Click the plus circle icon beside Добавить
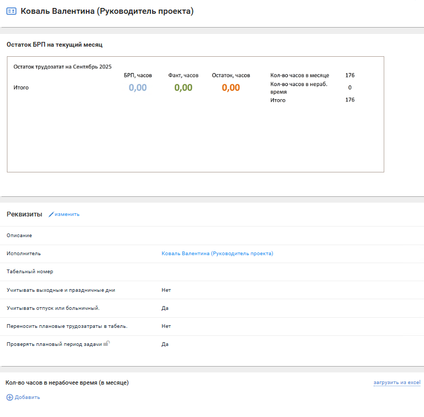Screen dimensions: 424x417 pyautogui.click(x=10, y=397)
